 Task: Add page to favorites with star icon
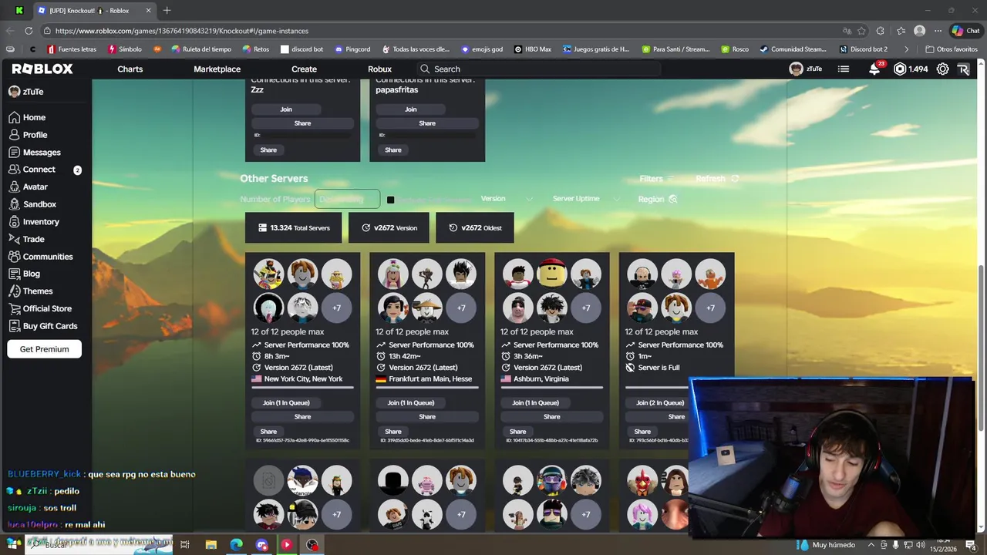coord(861,31)
